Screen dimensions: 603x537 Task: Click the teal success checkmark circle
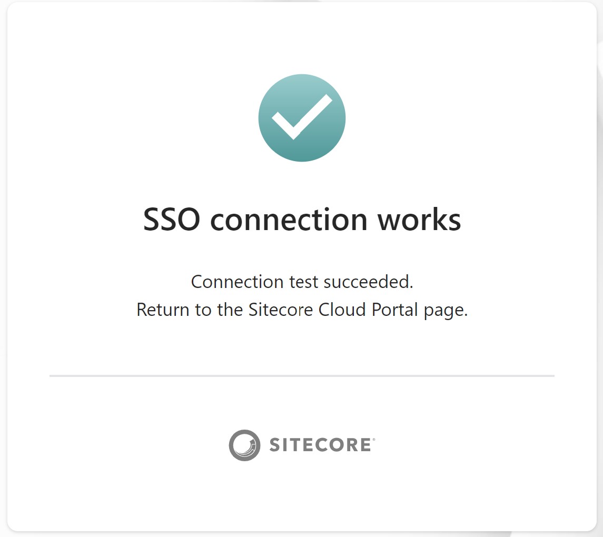(302, 118)
